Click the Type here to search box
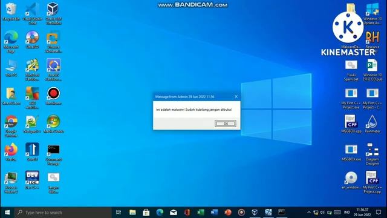Screen dimensions: 387x218 tap(63, 213)
